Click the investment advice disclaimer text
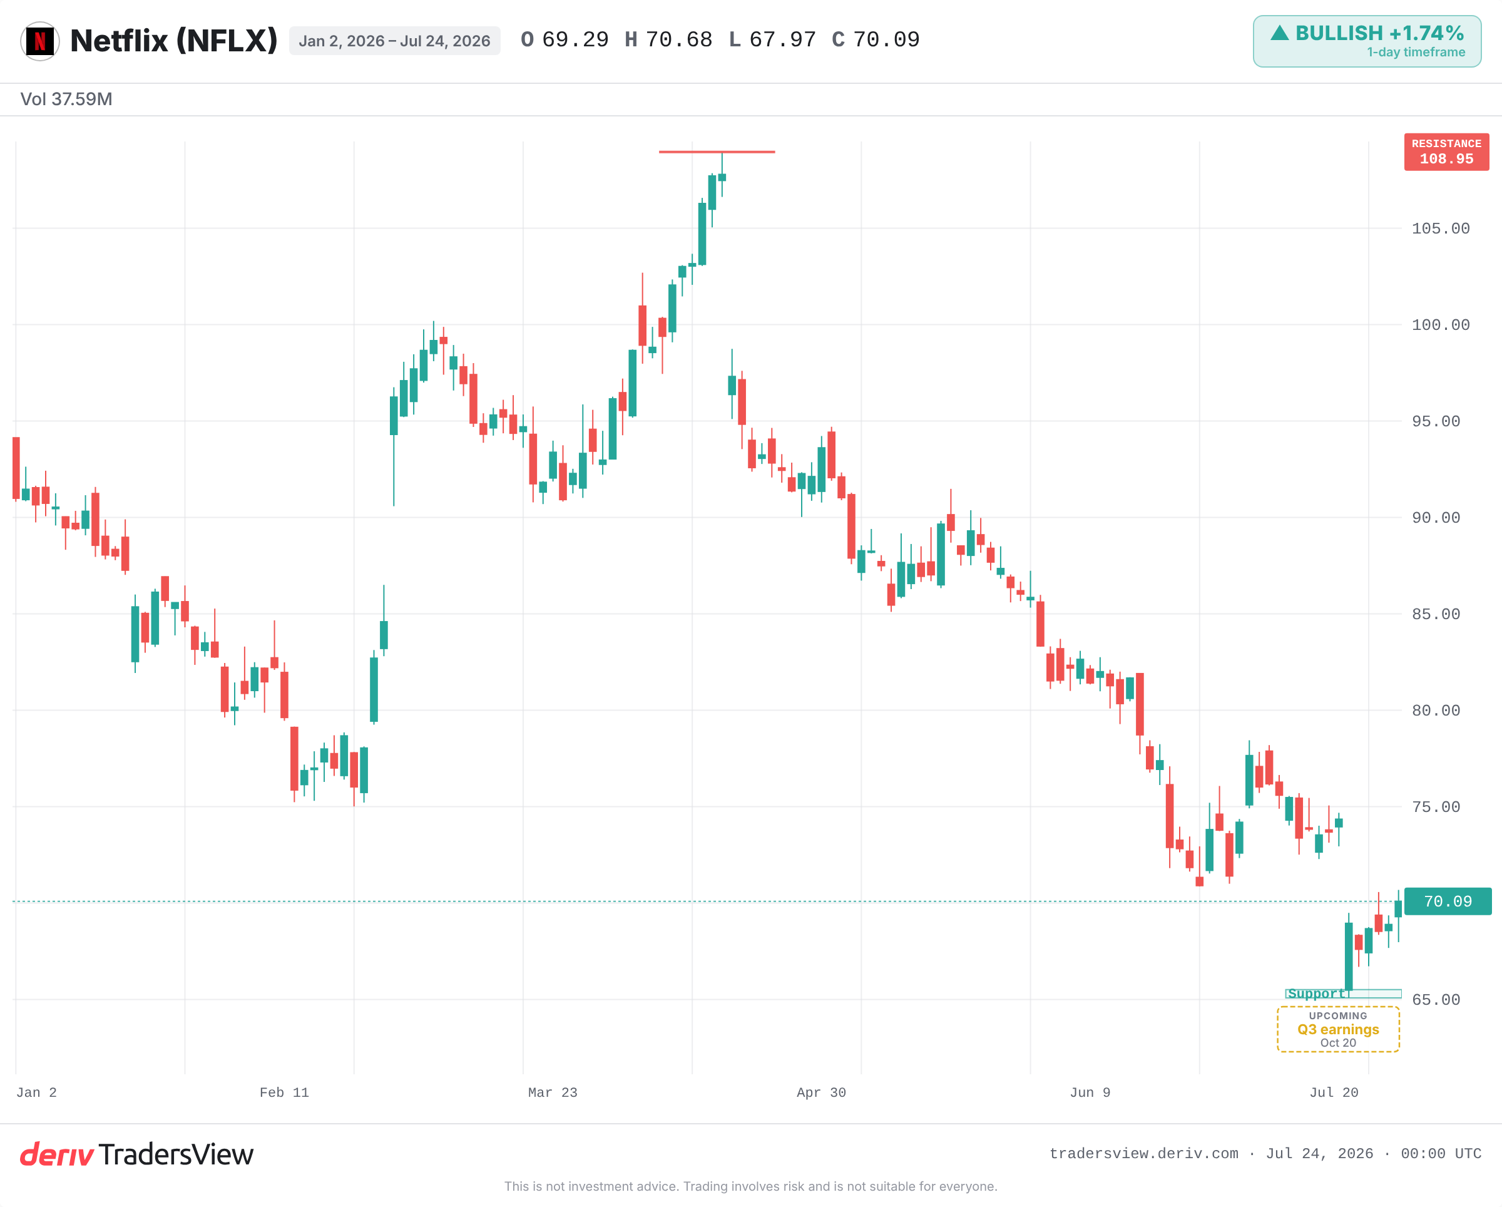1502x1207 pixels. 751,1187
